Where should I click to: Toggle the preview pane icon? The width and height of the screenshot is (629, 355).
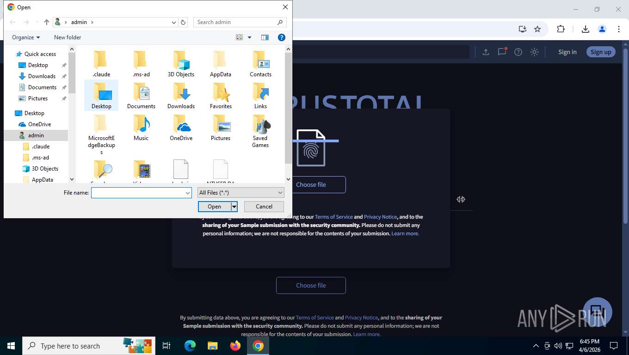265,37
